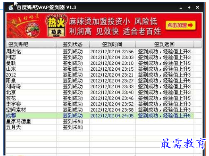Click the time 2012/12/02 04:23:21
Screen dimensions: 209x156
(x=112, y=75)
